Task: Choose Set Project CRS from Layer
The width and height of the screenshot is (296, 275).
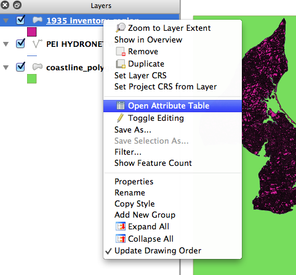Action: (x=166, y=86)
